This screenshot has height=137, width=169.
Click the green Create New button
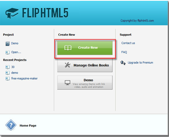pos(85,48)
